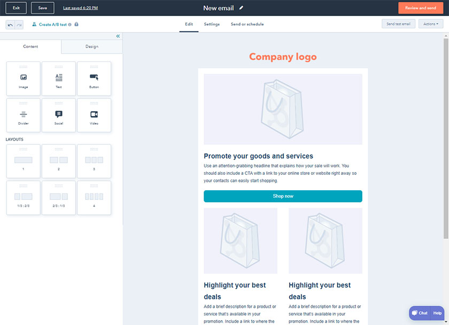Open the Settings tab
The height and width of the screenshot is (325, 449).
click(212, 24)
